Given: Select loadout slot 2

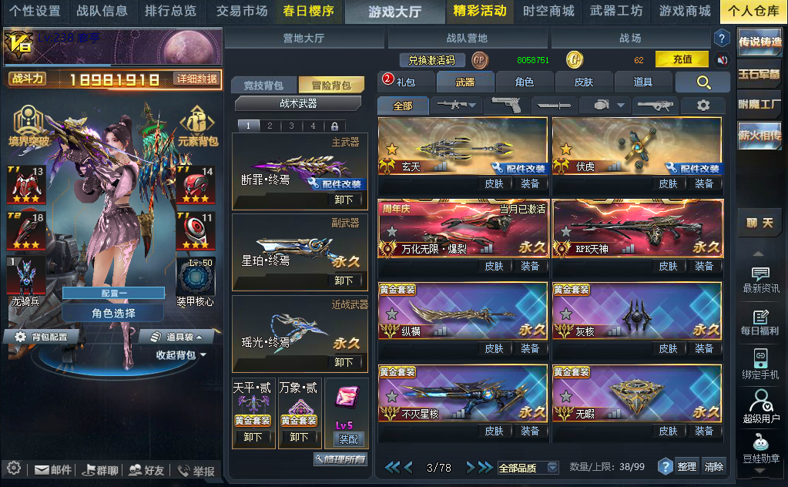Looking at the screenshot, I should click(270, 126).
